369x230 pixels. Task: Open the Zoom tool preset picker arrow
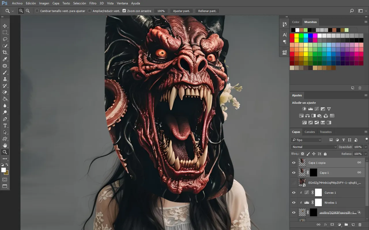[13, 11]
